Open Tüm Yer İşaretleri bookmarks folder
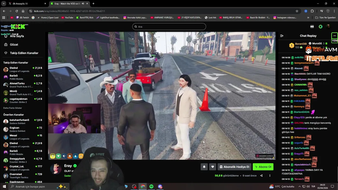 (x=326, y=18)
